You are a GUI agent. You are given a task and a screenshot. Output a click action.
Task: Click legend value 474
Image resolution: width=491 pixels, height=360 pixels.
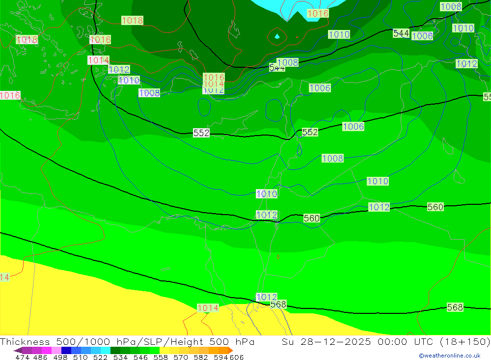pos(22,357)
